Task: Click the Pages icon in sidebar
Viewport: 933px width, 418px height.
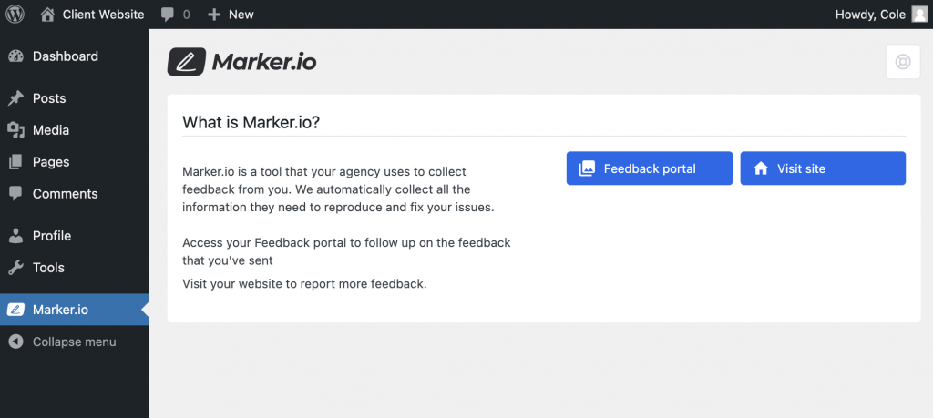Action: [16, 162]
